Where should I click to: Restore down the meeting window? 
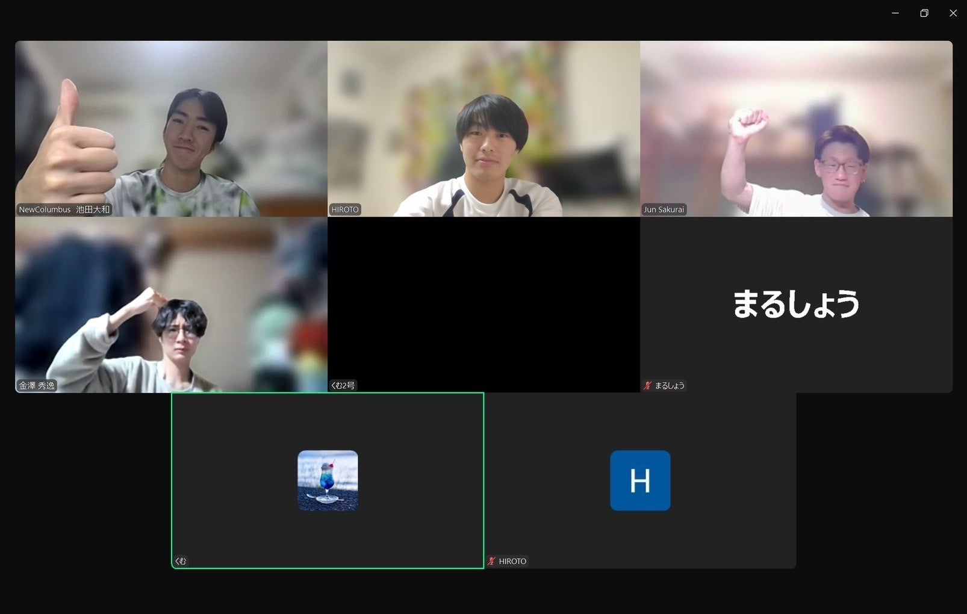coord(924,13)
